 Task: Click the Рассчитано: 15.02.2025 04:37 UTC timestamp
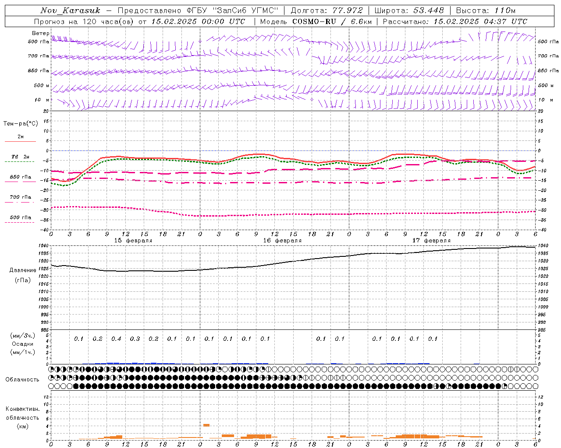point(455,21)
